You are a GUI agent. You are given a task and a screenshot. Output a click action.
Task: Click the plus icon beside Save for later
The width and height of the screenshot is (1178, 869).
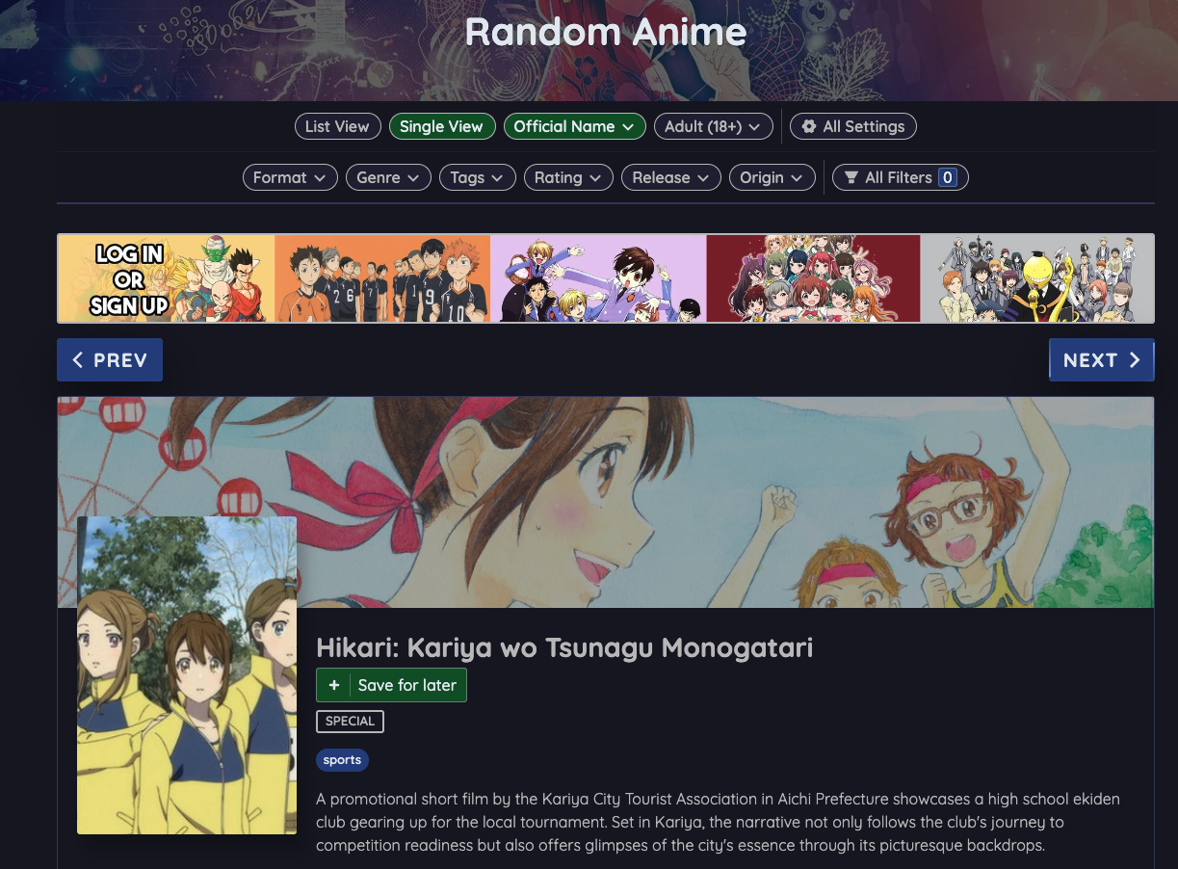click(x=334, y=685)
